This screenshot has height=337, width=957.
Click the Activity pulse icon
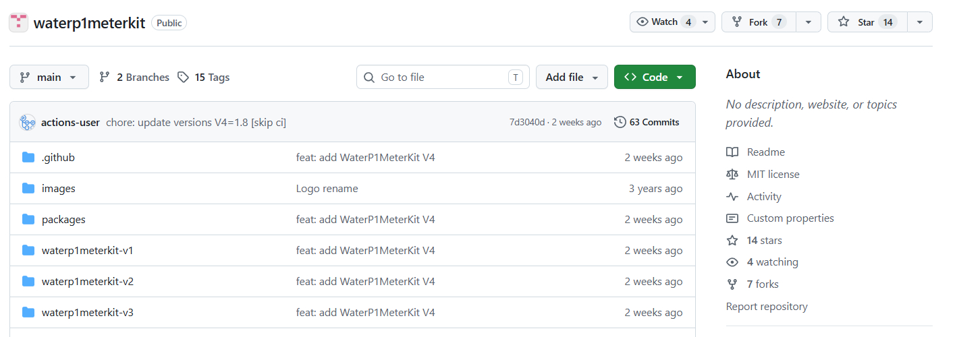(x=732, y=197)
